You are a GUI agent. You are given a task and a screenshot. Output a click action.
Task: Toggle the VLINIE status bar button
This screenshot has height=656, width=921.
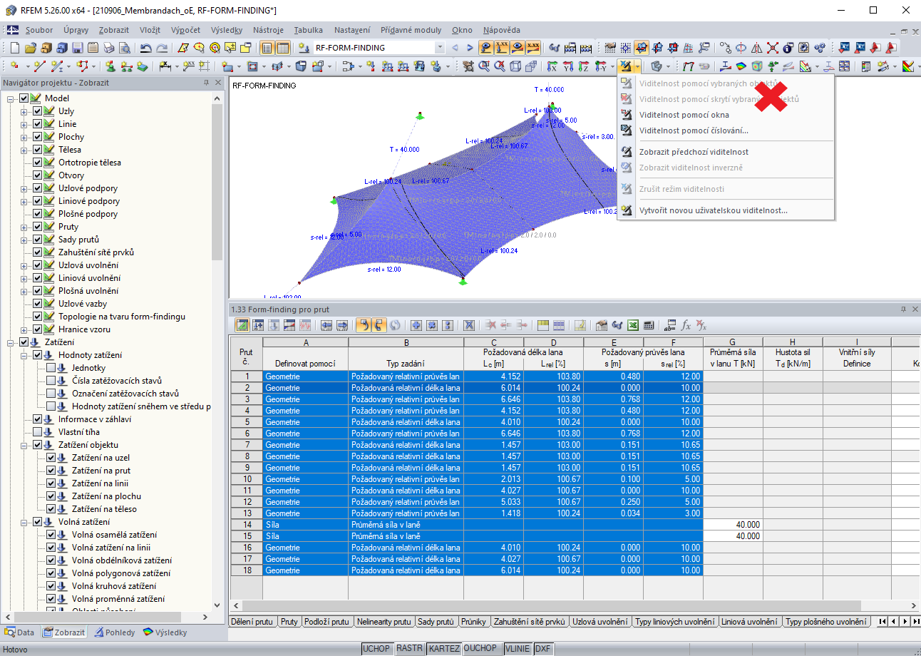pos(518,649)
